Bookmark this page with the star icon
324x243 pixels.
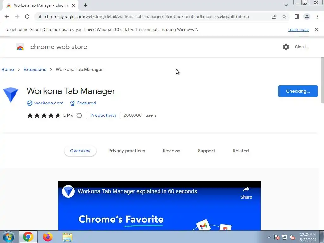coord(284,16)
